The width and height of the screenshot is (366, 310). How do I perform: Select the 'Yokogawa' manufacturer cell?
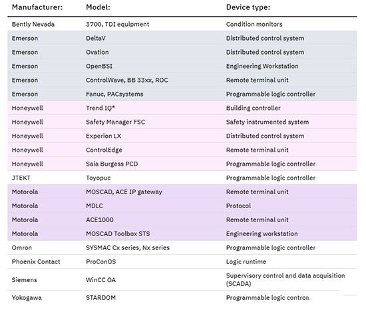point(27,298)
